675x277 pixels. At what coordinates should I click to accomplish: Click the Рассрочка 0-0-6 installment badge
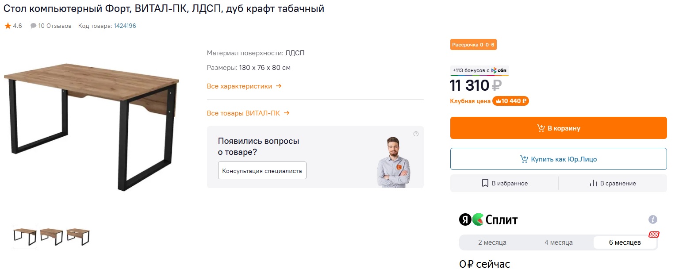click(473, 45)
